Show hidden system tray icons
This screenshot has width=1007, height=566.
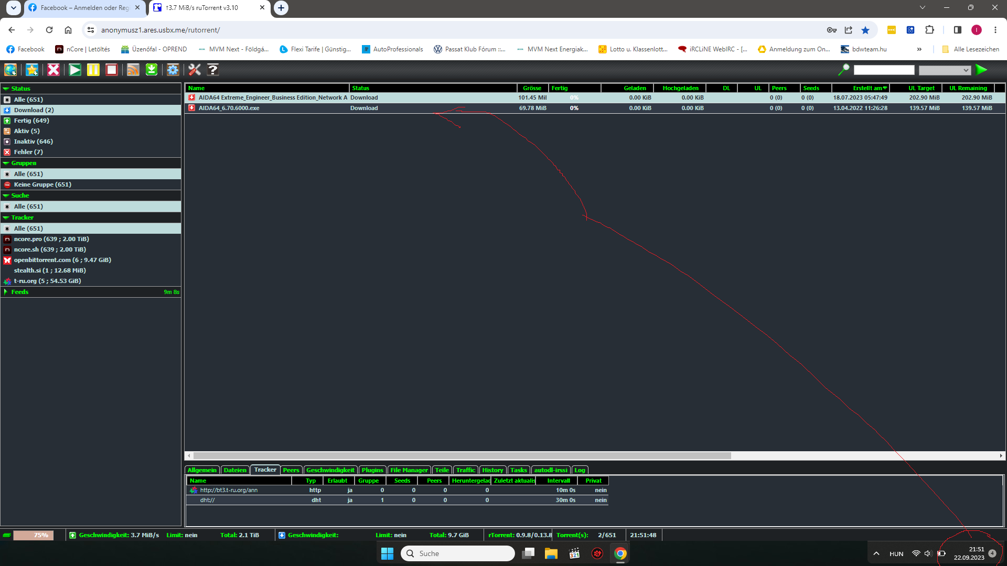coord(876,553)
